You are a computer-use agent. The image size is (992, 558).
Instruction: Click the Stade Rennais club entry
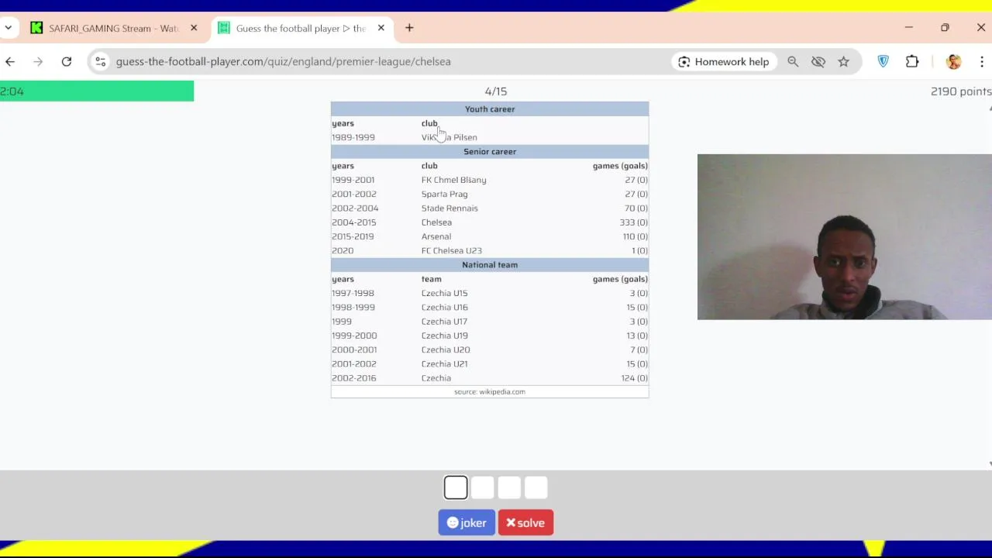click(449, 208)
